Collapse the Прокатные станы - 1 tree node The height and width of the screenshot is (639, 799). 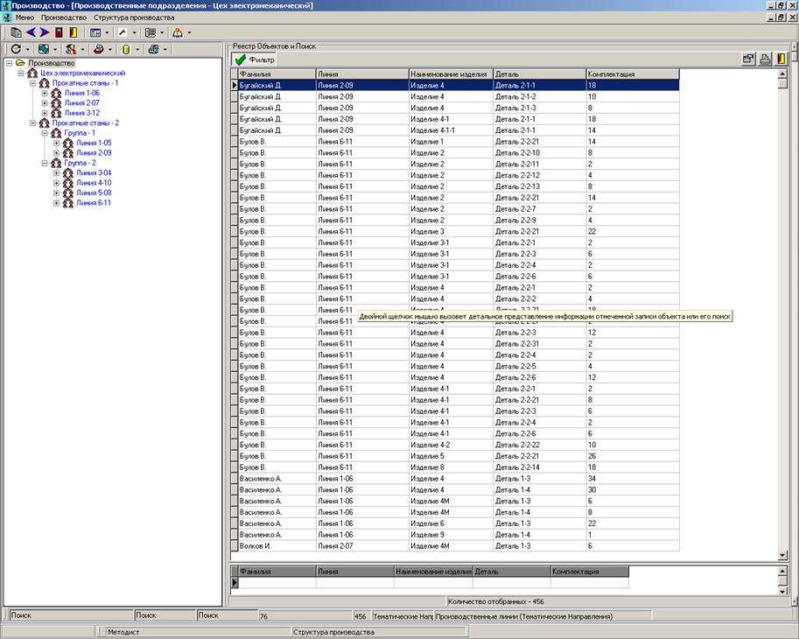click(x=32, y=83)
